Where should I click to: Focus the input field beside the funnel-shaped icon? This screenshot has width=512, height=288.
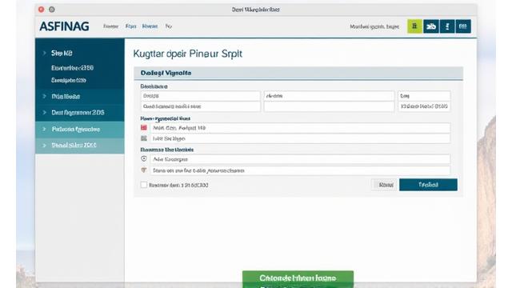tap(300, 170)
